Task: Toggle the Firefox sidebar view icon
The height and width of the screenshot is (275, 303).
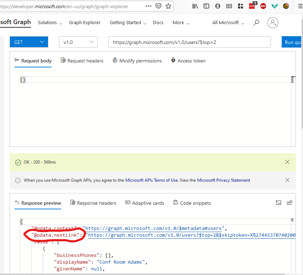Action: [206, 6]
